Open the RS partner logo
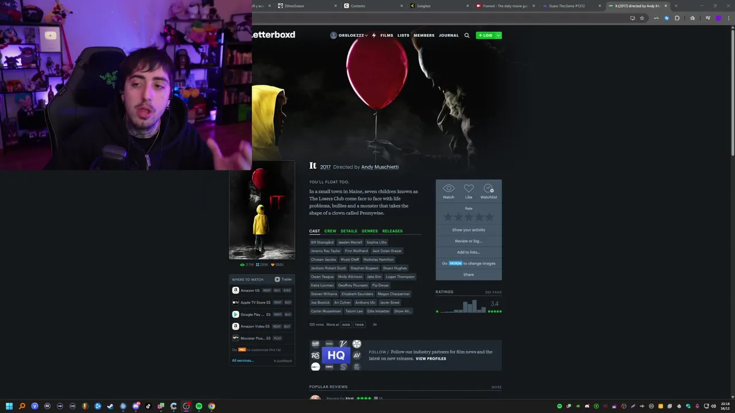The height and width of the screenshot is (413, 735). tap(315, 356)
